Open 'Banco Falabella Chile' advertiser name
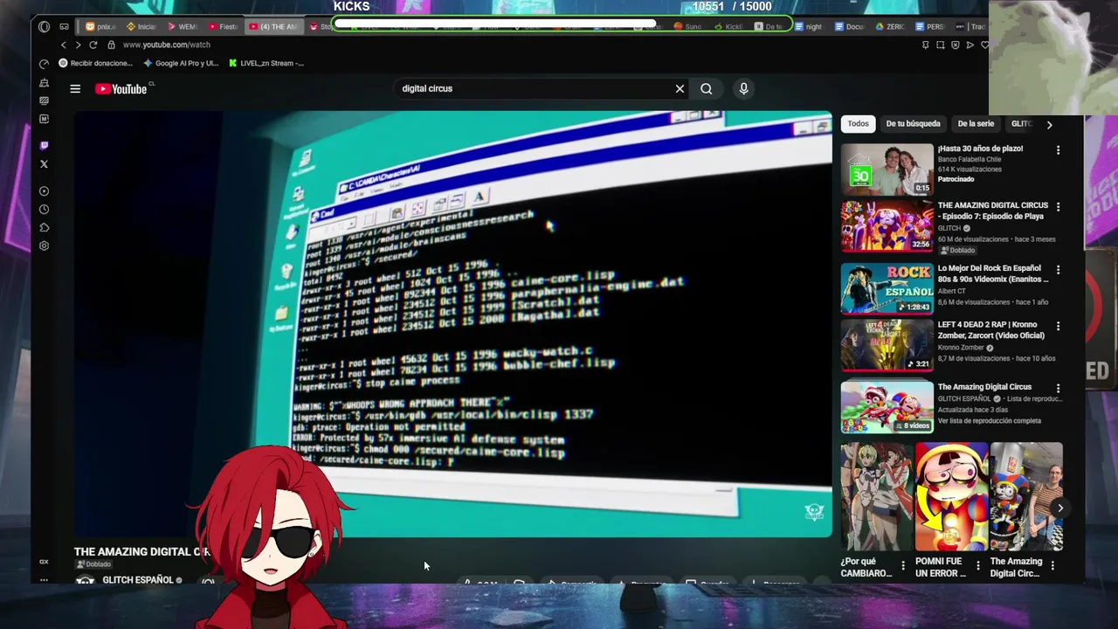The image size is (1118, 629). (970, 159)
